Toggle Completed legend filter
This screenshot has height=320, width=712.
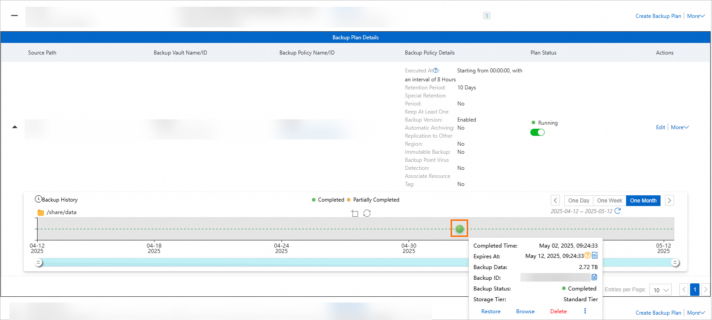[328, 200]
